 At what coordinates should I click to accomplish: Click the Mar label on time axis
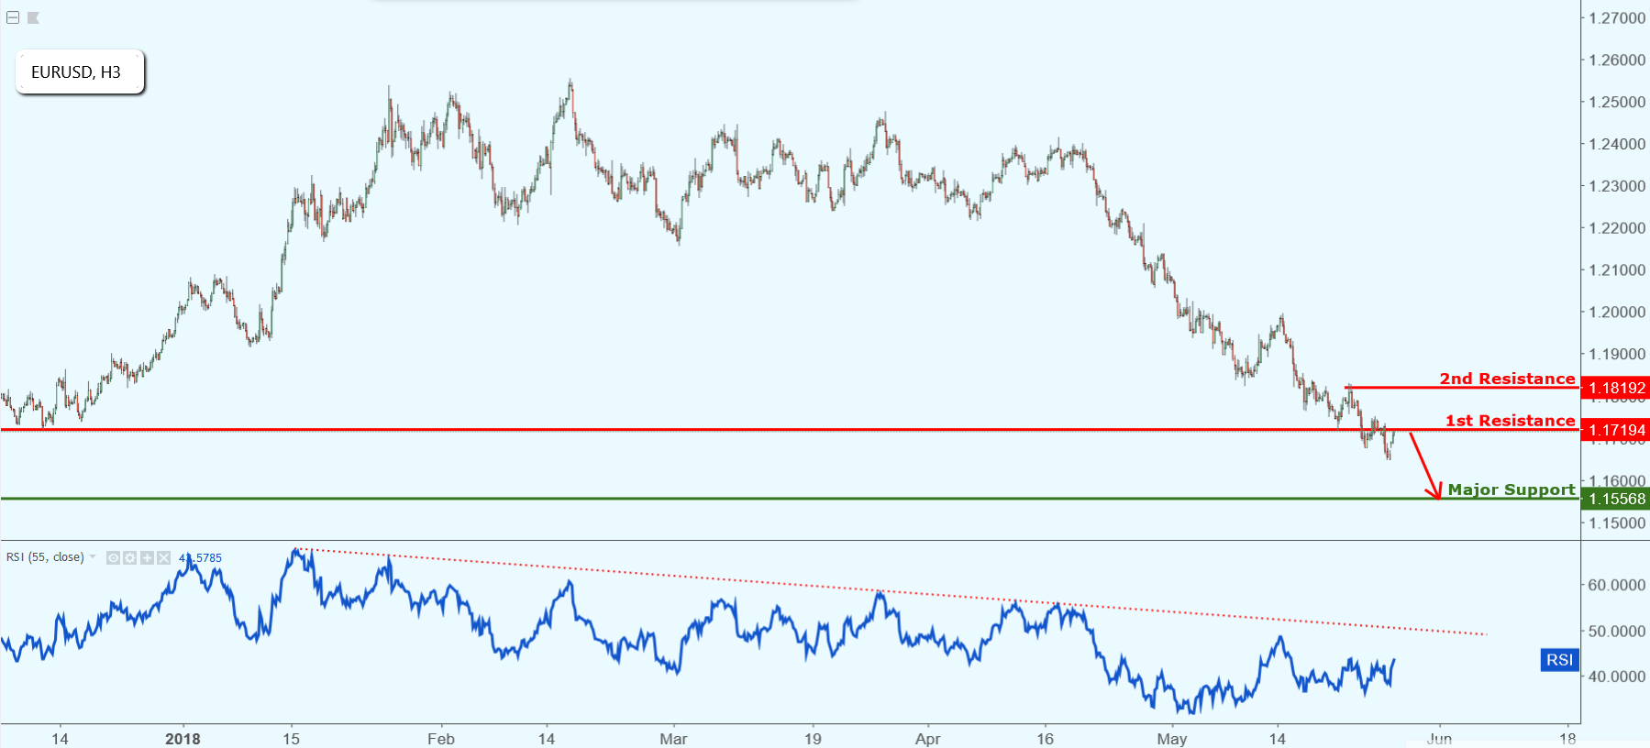pyautogui.click(x=673, y=739)
